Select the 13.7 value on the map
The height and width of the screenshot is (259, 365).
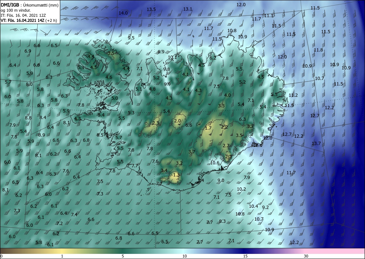pyautogui.click(x=316, y=143)
